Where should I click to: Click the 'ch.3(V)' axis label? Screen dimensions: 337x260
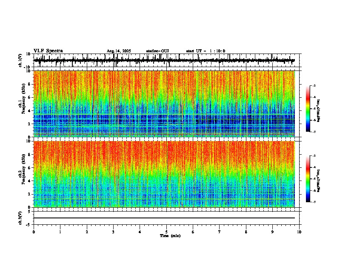point(20,218)
